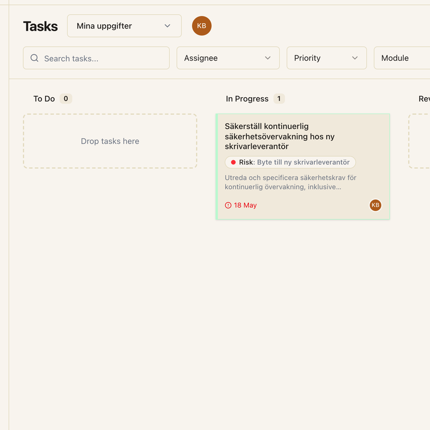Click the red risk dot in the tag
Viewport: 430px width, 430px height.
tap(233, 162)
